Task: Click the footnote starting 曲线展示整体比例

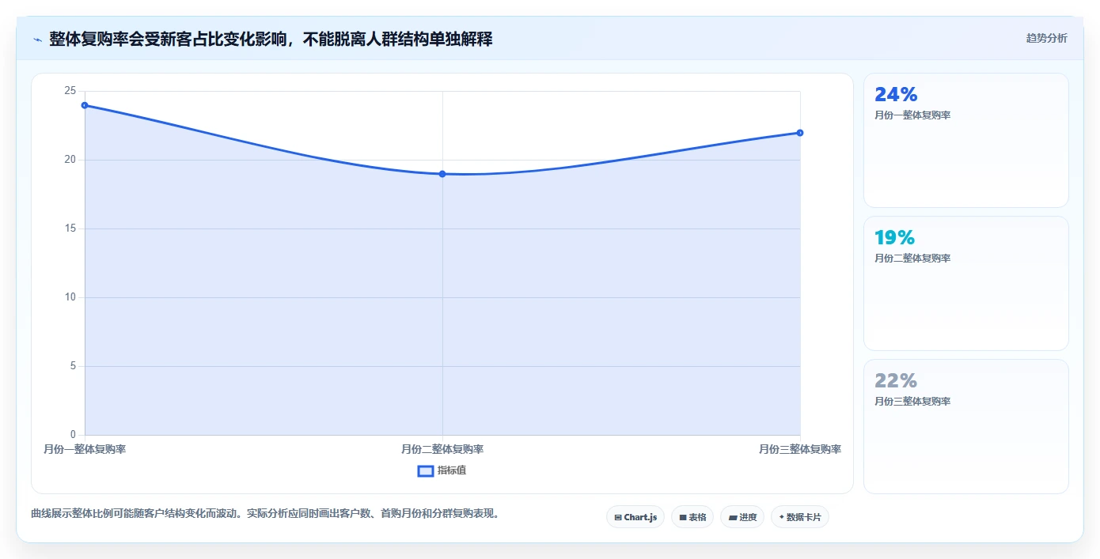Action: (x=265, y=514)
